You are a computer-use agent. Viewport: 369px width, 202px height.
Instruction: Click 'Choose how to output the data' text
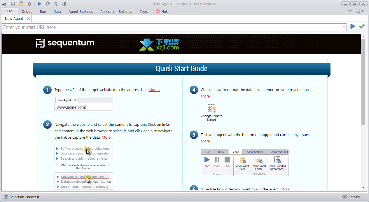coord(257,90)
